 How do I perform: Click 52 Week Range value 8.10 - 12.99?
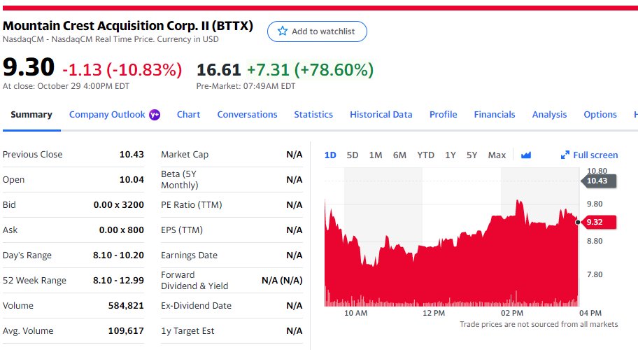[118, 281]
